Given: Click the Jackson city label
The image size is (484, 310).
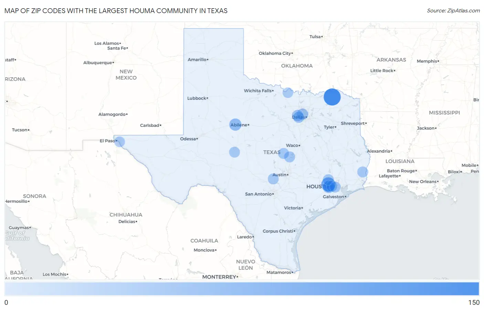Looking at the screenshot, I should (x=425, y=128).
